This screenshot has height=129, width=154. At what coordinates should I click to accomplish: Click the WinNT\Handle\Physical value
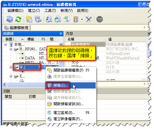[123, 58]
